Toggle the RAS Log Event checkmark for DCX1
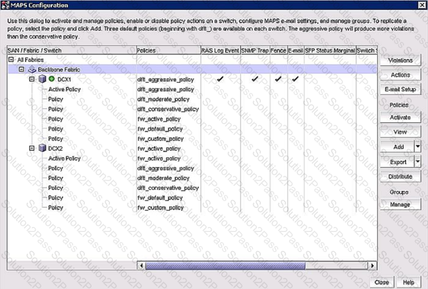Screen dimensions: 428x289 220,79
